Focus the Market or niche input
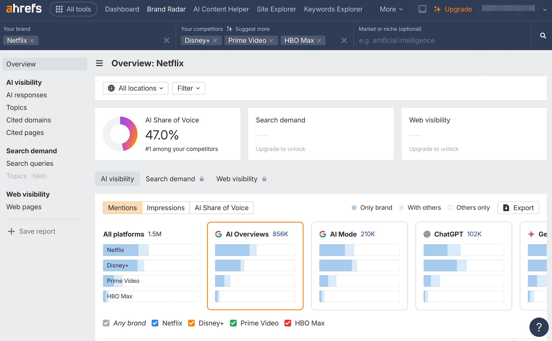 pos(442,41)
